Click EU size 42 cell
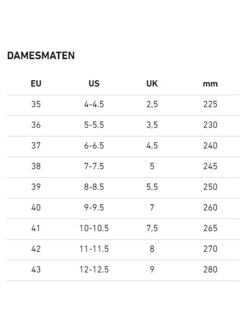Viewport: 246px width, 336px height. [36, 249]
